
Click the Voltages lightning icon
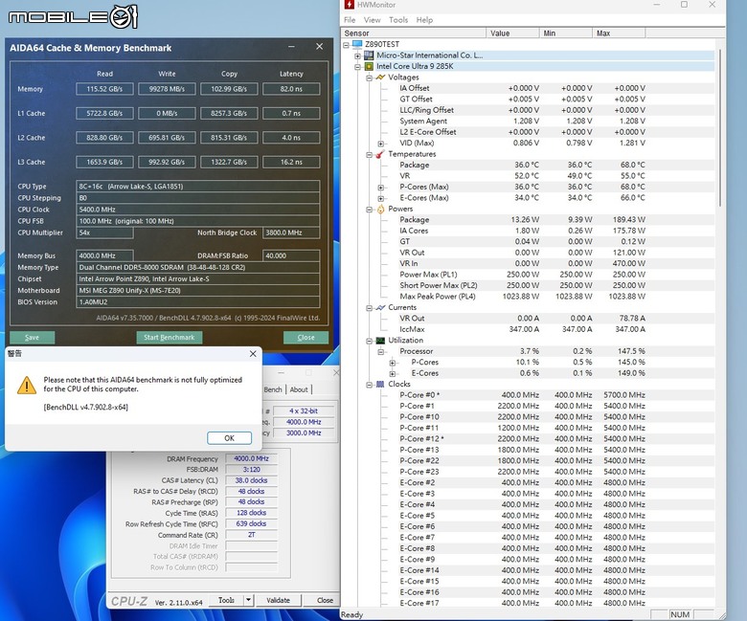pyautogui.click(x=380, y=78)
